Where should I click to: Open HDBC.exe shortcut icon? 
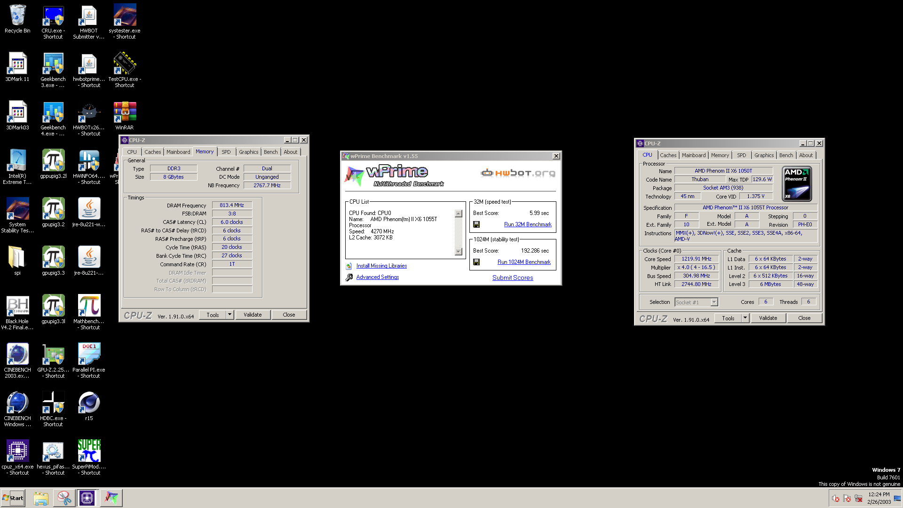(x=53, y=409)
